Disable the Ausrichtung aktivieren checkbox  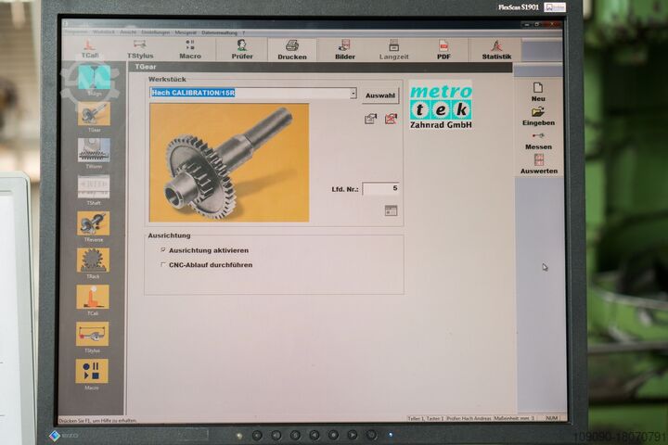point(164,250)
